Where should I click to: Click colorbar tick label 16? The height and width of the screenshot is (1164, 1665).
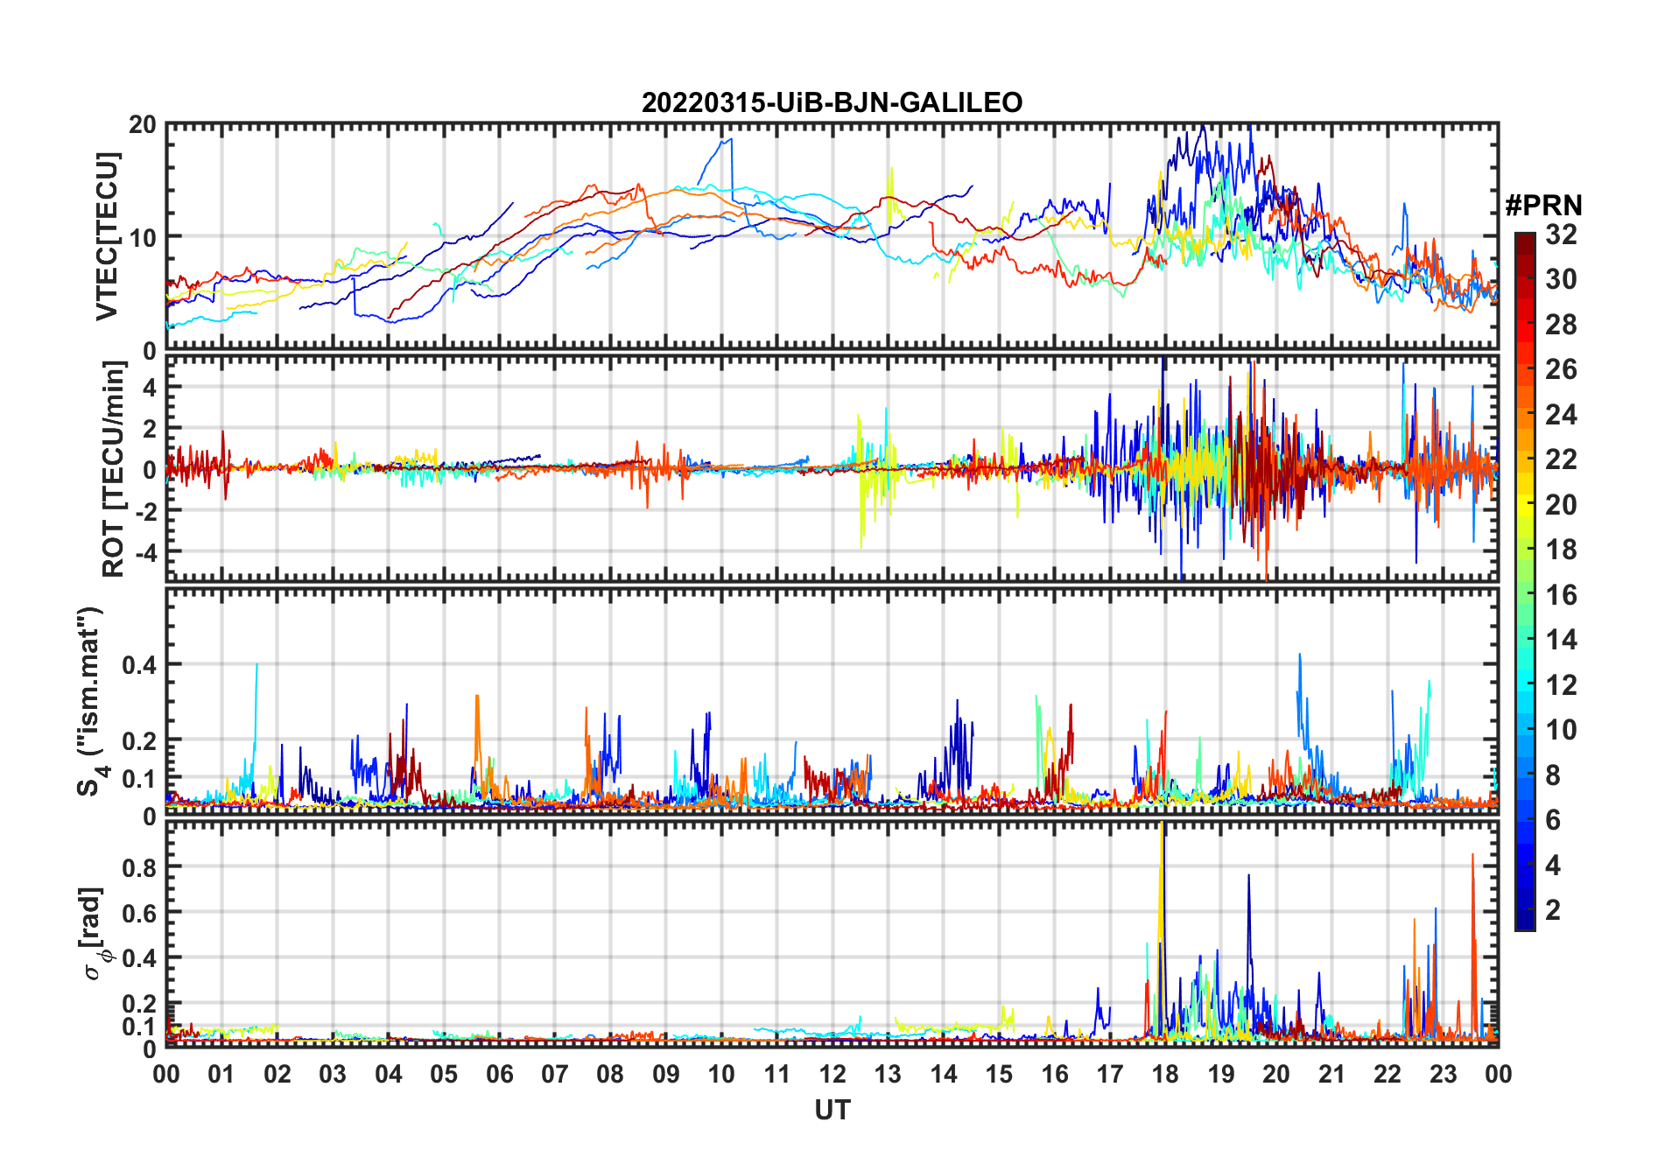point(1561,595)
